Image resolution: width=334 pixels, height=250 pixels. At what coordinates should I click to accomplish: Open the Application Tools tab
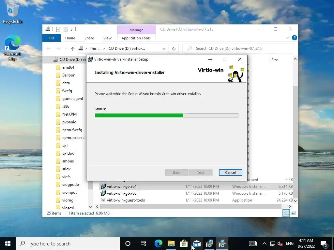[136, 38]
